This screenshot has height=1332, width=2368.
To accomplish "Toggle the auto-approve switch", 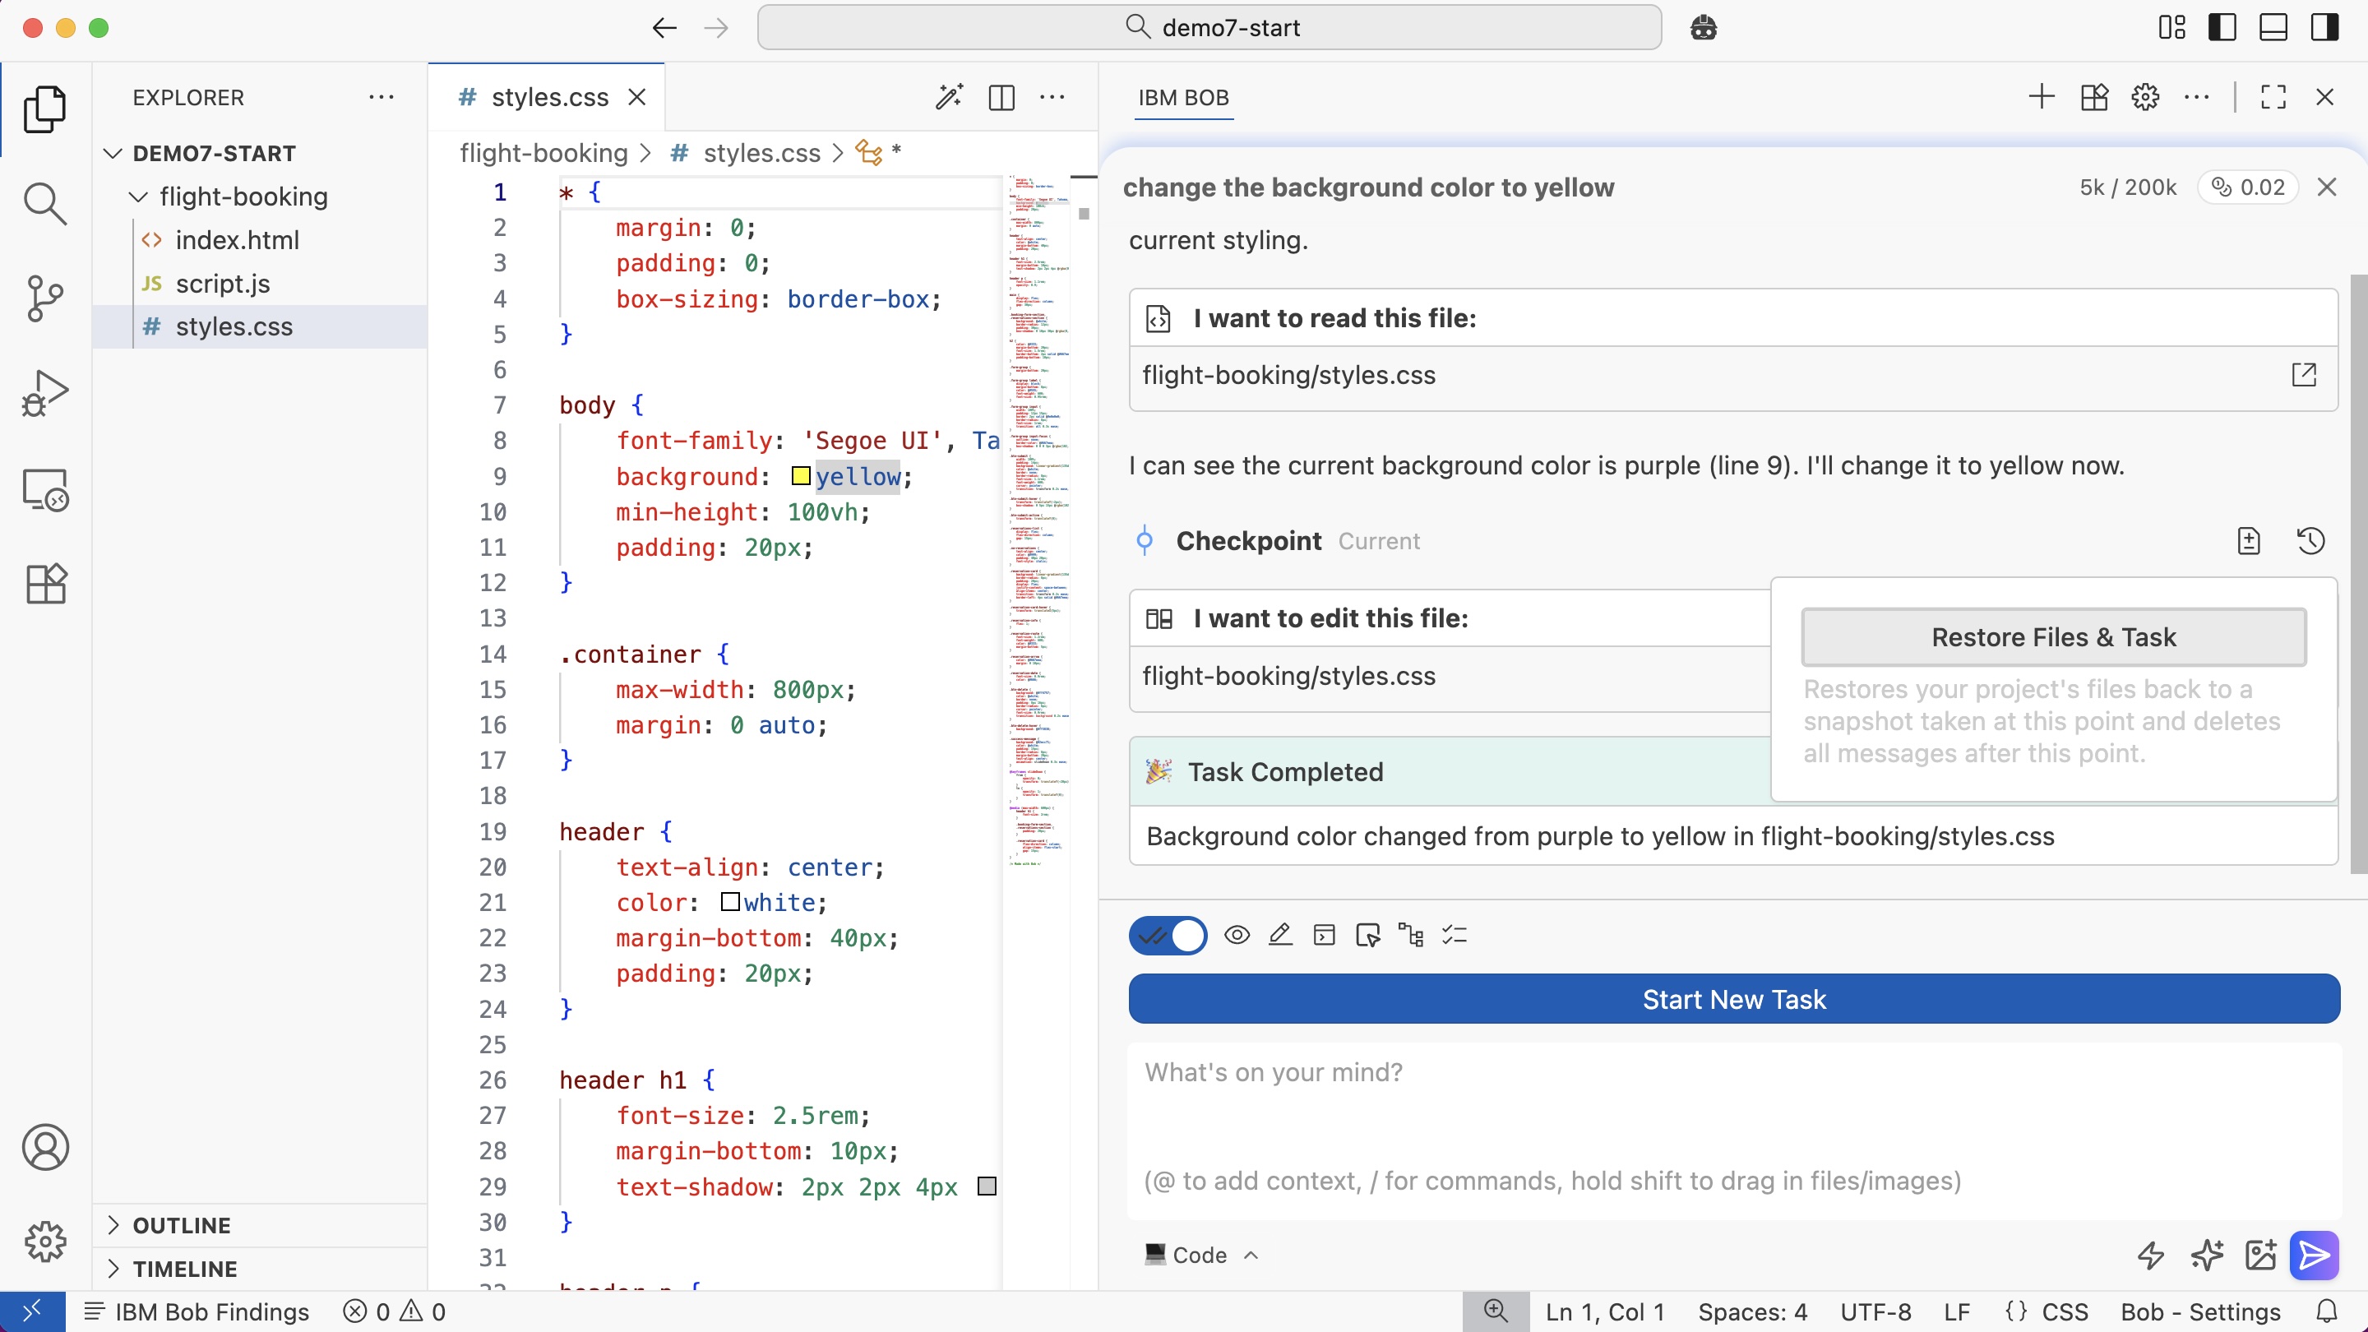I will [x=1168, y=936].
